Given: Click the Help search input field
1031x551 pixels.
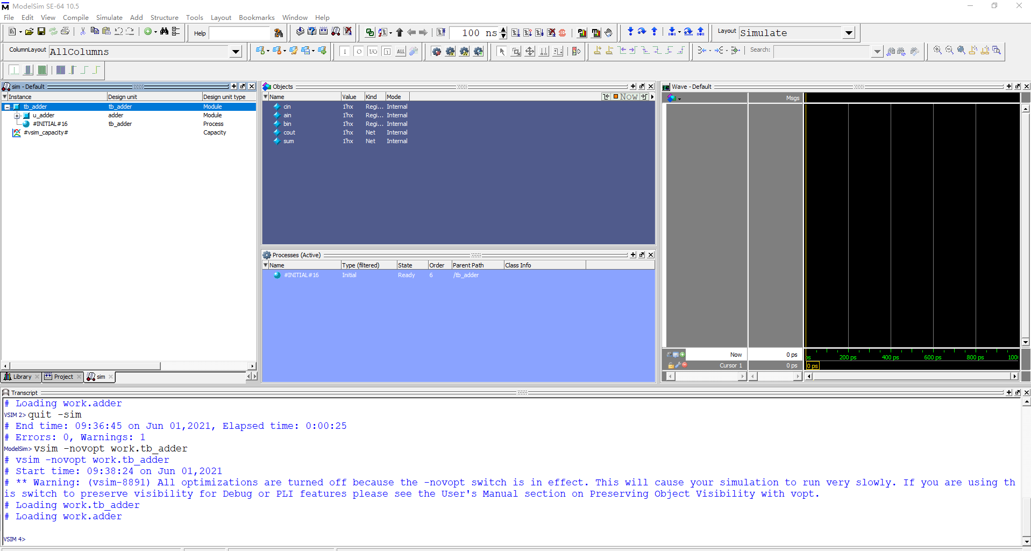Looking at the screenshot, I should pyautogui.click(x=239, y=33).
